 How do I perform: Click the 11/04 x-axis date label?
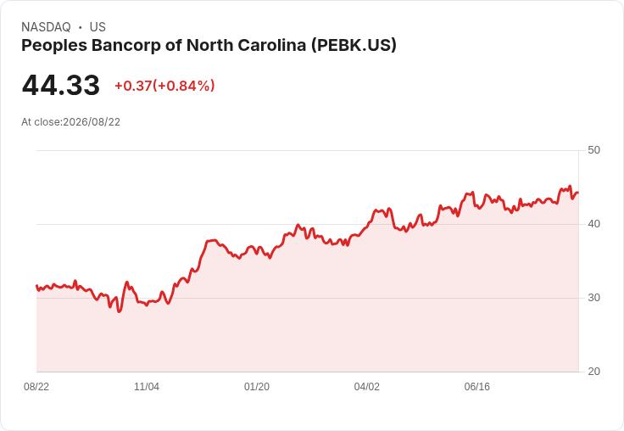click(x=147, y=386)
